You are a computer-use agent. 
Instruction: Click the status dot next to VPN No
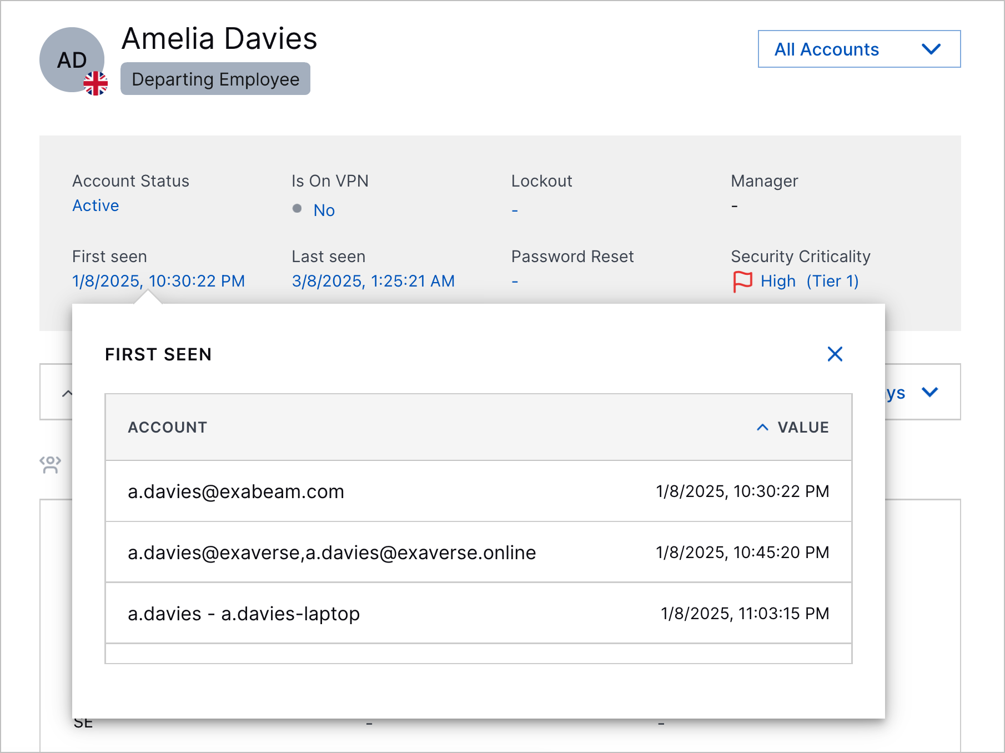(x=298, y=209)
